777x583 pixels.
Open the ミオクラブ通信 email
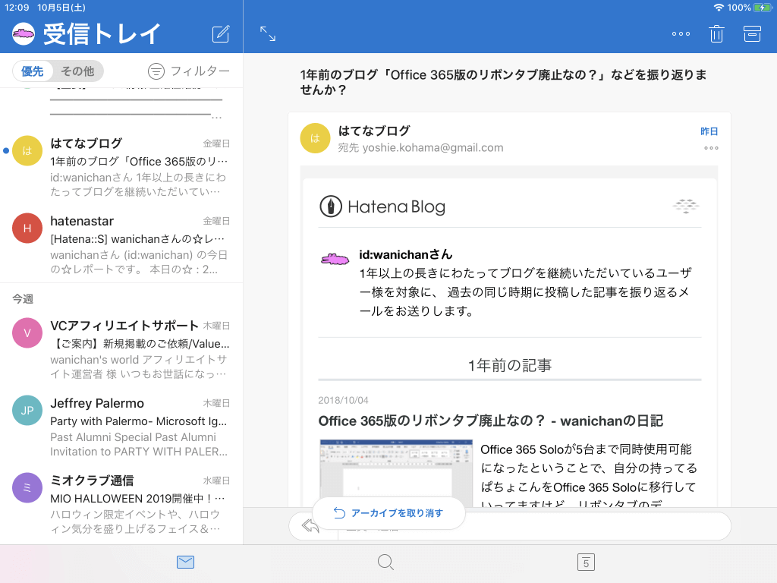pyautogui.click(x=121, y=504)
